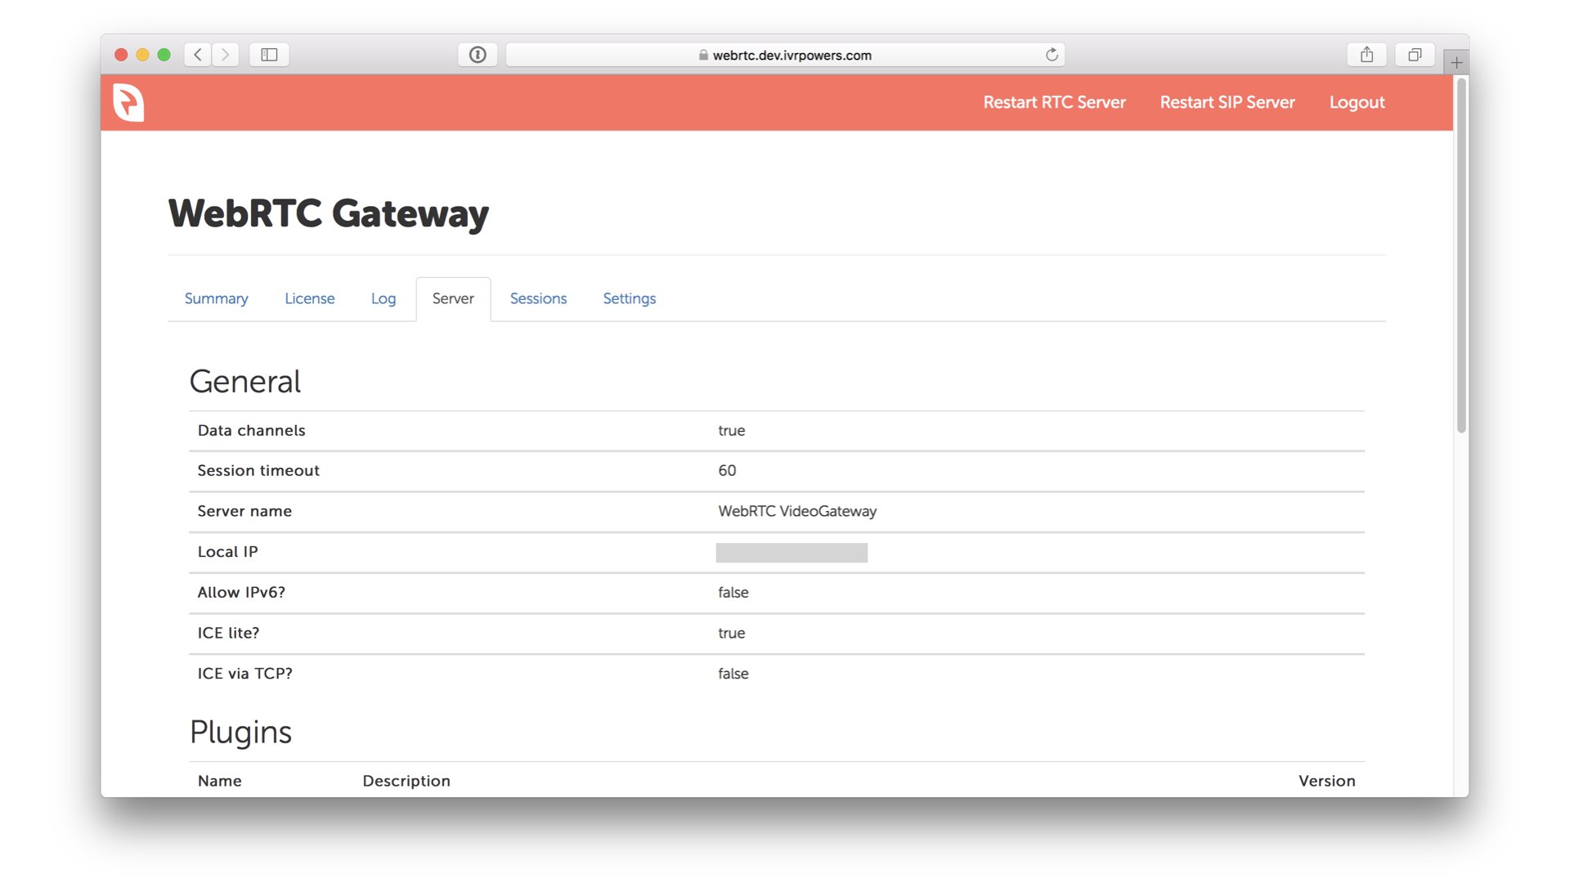The width and height of the screenshot is (1570, 883).
Task: Open a new tab with the plus button
Action: [x=1456, y=62]
